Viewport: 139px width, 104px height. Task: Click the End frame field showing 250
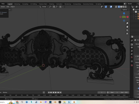point(124,92)
